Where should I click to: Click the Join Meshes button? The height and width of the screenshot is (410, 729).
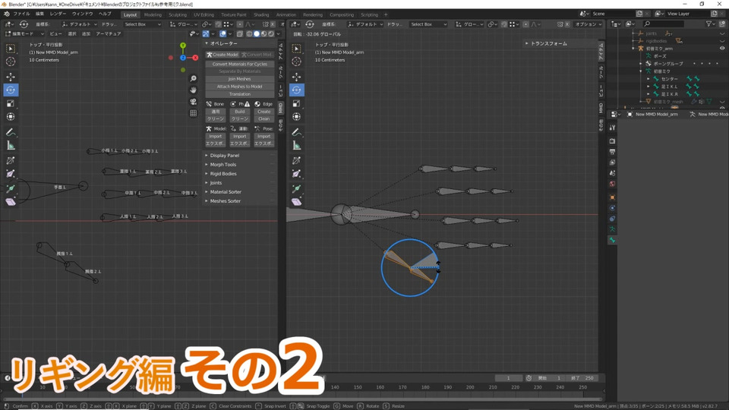tap(239, 79)
